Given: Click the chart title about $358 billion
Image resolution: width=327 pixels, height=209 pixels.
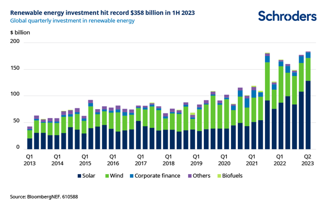Looking at the screenshot, I should 102,13.
